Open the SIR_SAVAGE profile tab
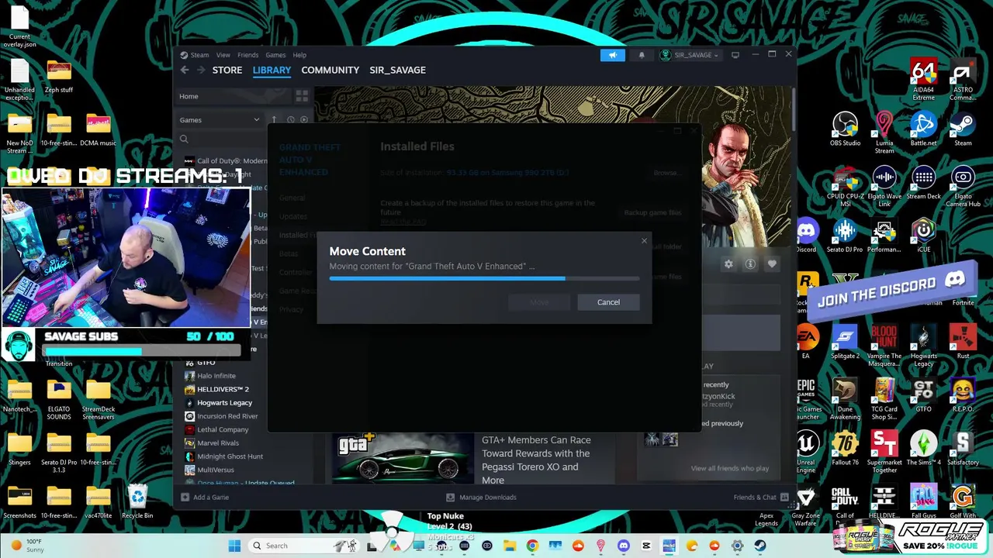The height and width of the screenshot is (558, 993). point(397,70)
